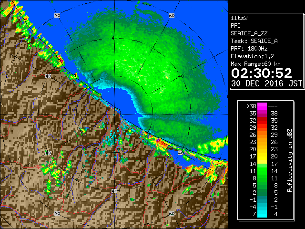This screenshot has width=305, height=229.
Task: Click the ">38" label in the legend
Action: 252,106
